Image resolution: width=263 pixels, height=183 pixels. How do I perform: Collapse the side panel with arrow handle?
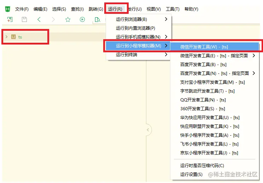coord(148,130)
